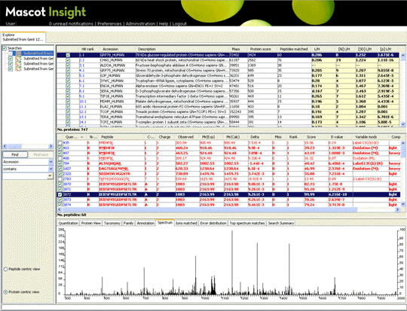Open the Preferences link in header
This screenshot has height=311, width=407.
tap(109, 23)
